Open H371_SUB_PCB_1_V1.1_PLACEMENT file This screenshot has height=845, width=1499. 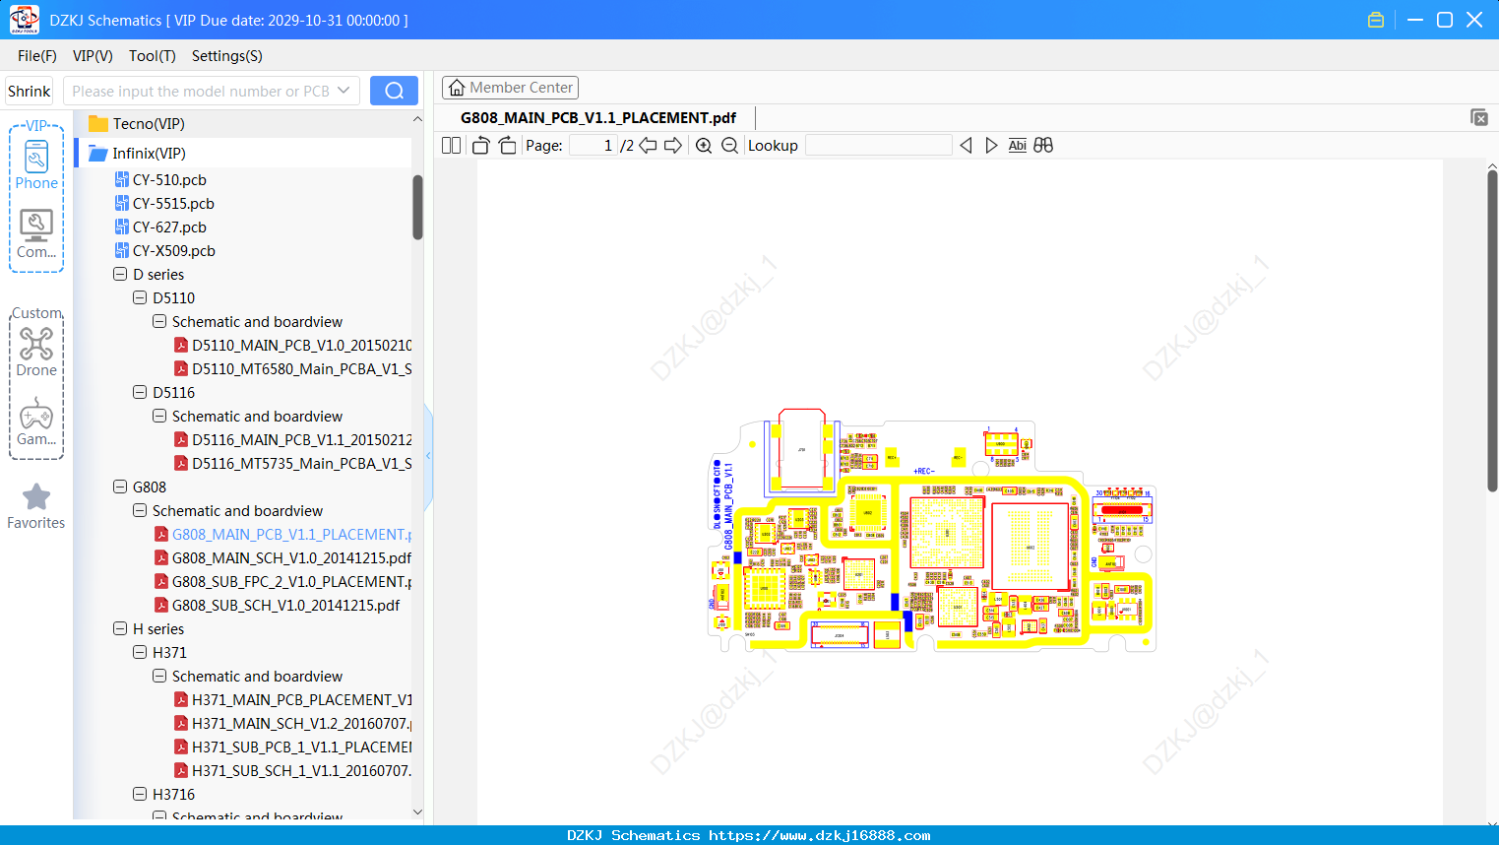tap(293, 747)
